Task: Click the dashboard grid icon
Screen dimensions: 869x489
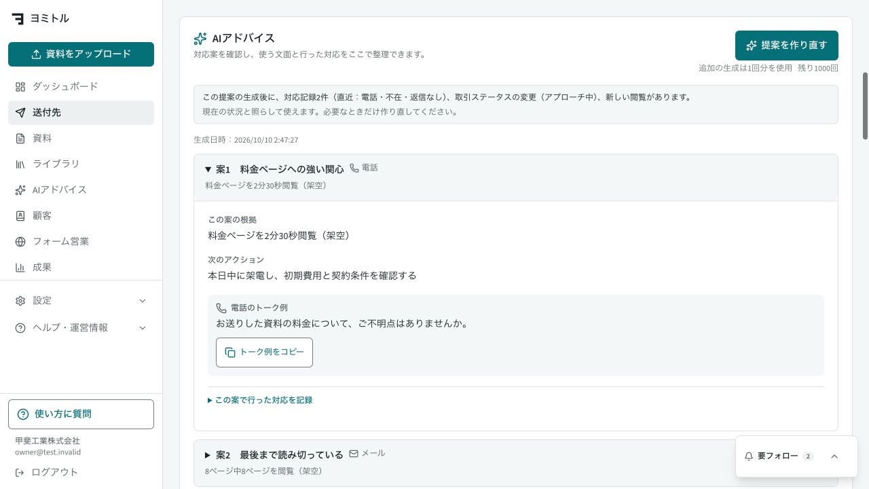Action: [20, 87]
